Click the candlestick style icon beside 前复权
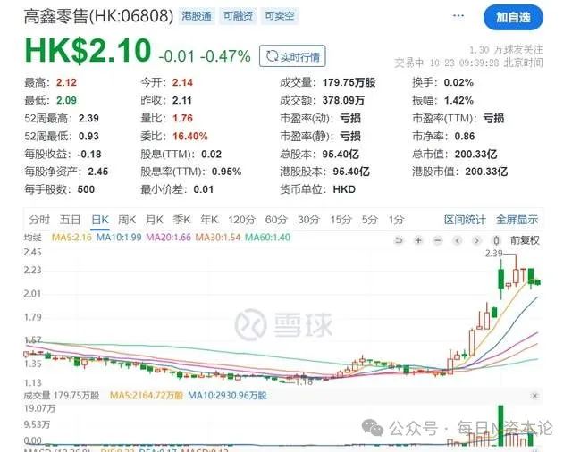Screen dimensions: 572x452 tap(497, 239)
